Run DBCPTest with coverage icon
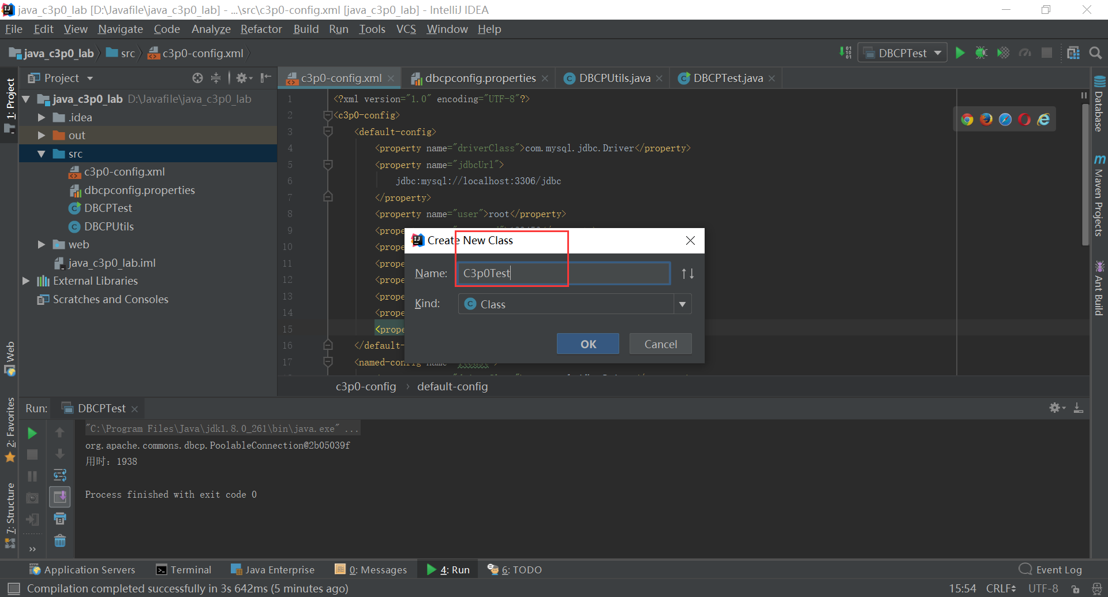 coord(1004,53)
